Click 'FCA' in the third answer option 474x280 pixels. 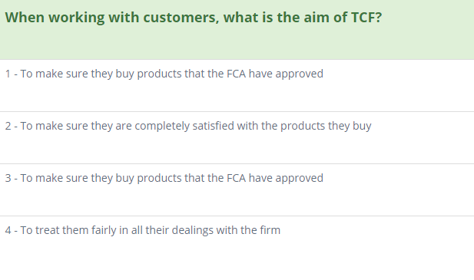pyautogui.click(x=236, y=178)
